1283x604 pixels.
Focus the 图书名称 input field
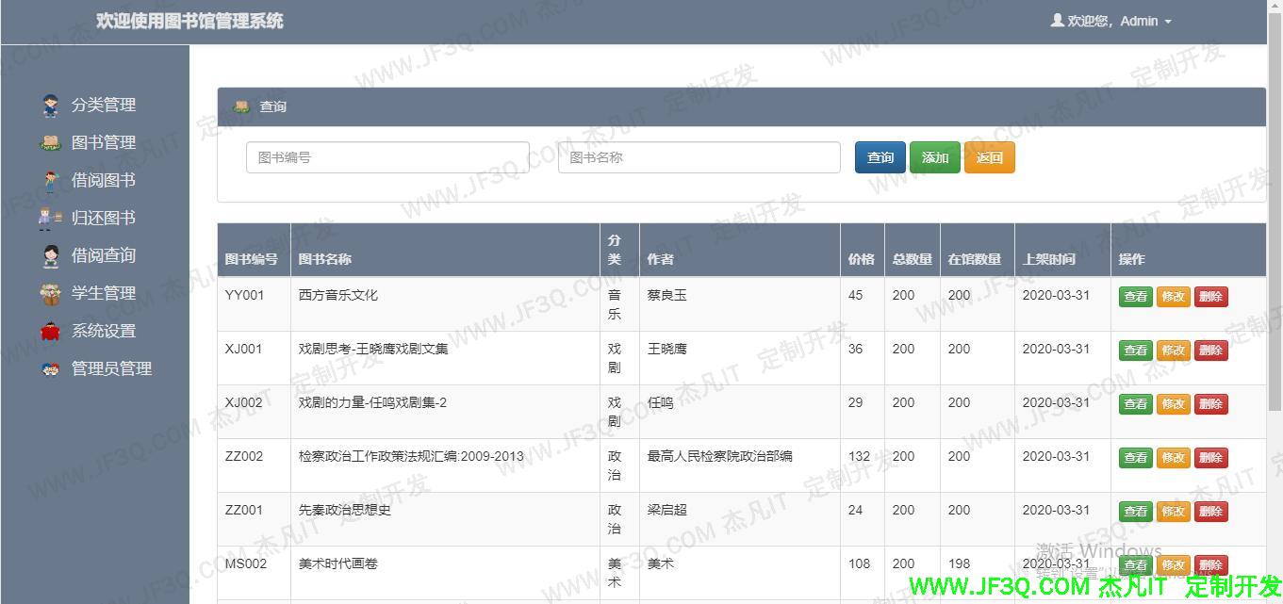[699, 157]
